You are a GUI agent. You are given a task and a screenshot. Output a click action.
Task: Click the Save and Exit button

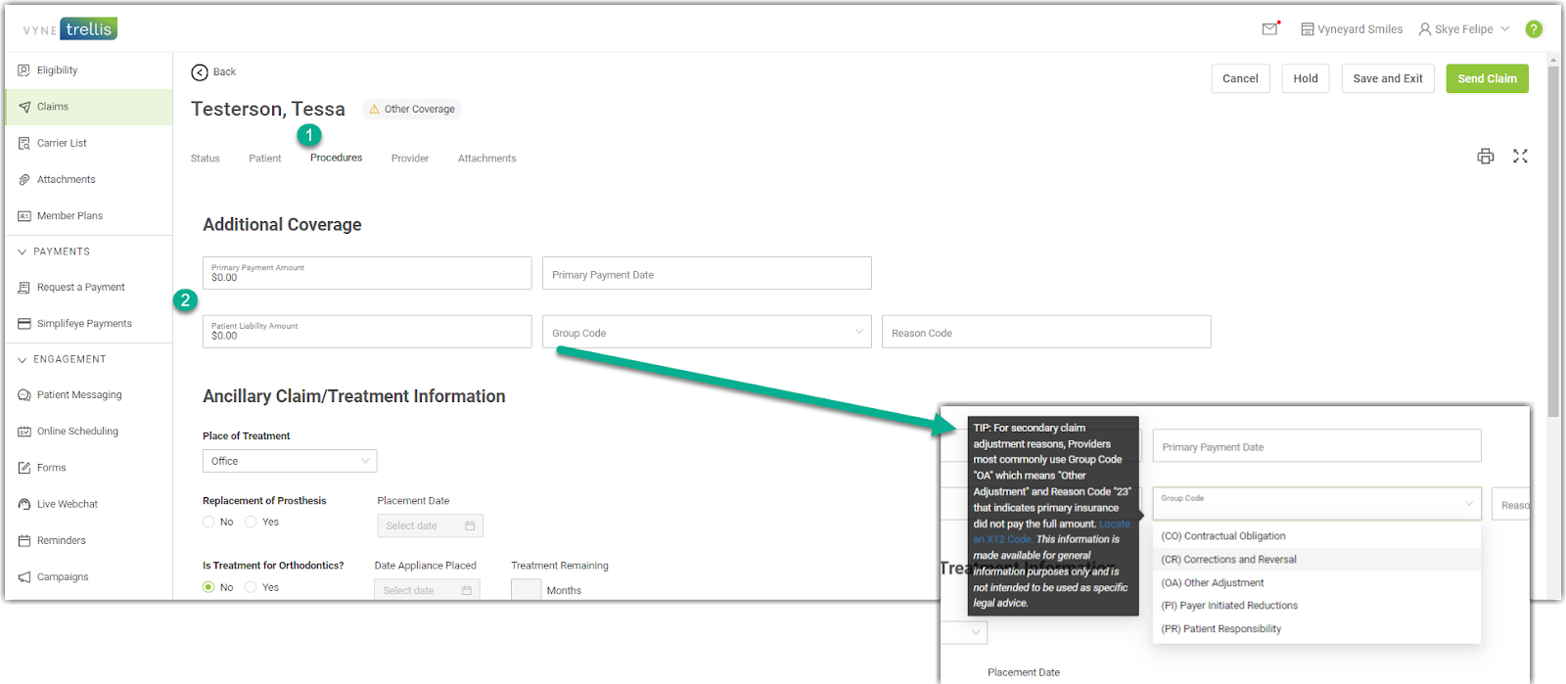coord(1387,78)
